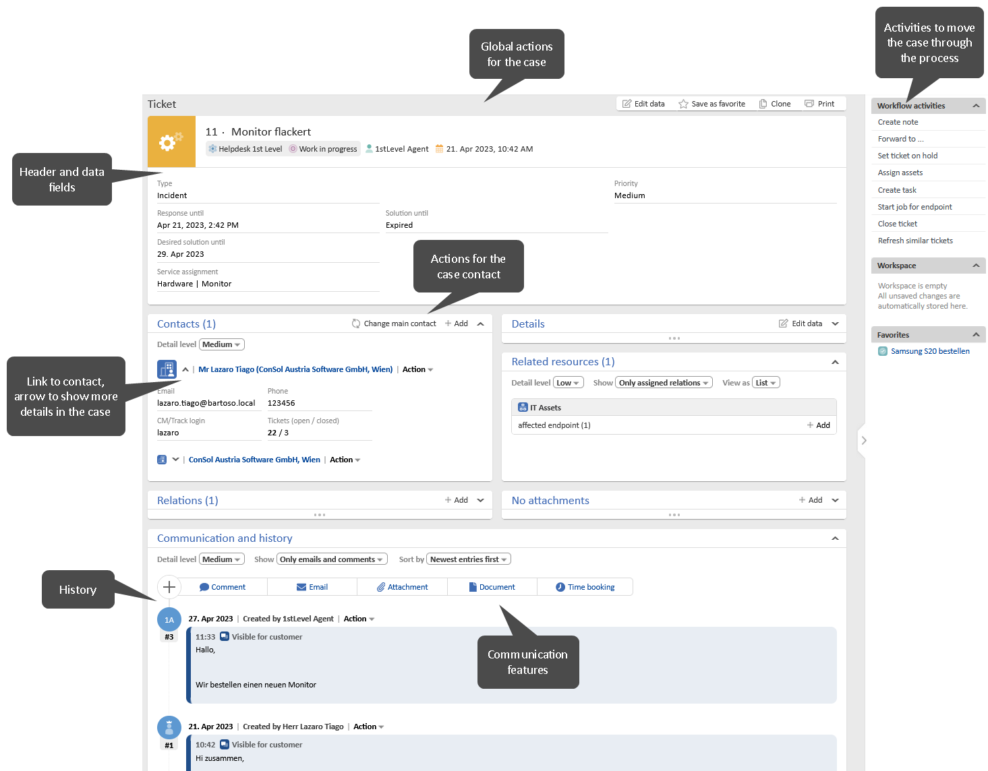
Task: Click the company icon next to ConSol Austria Software GmbH
Action: pos(162,460)
